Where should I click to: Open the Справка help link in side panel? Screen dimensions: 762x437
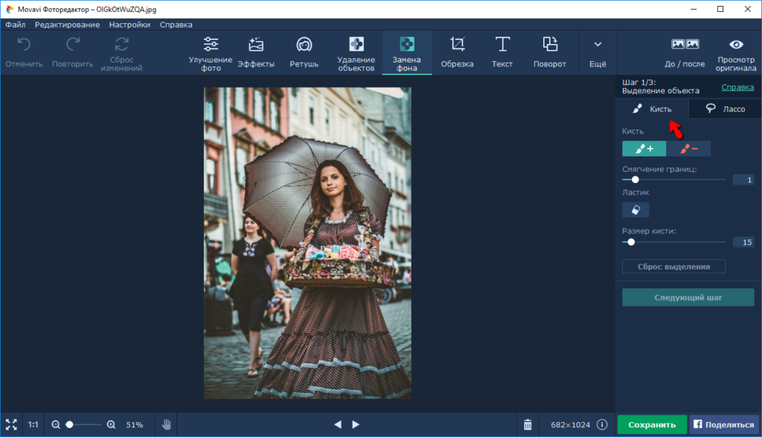pyautogui.click(x=737, y=87)
